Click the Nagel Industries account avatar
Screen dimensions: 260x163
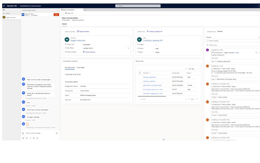[x=67, y=40]
